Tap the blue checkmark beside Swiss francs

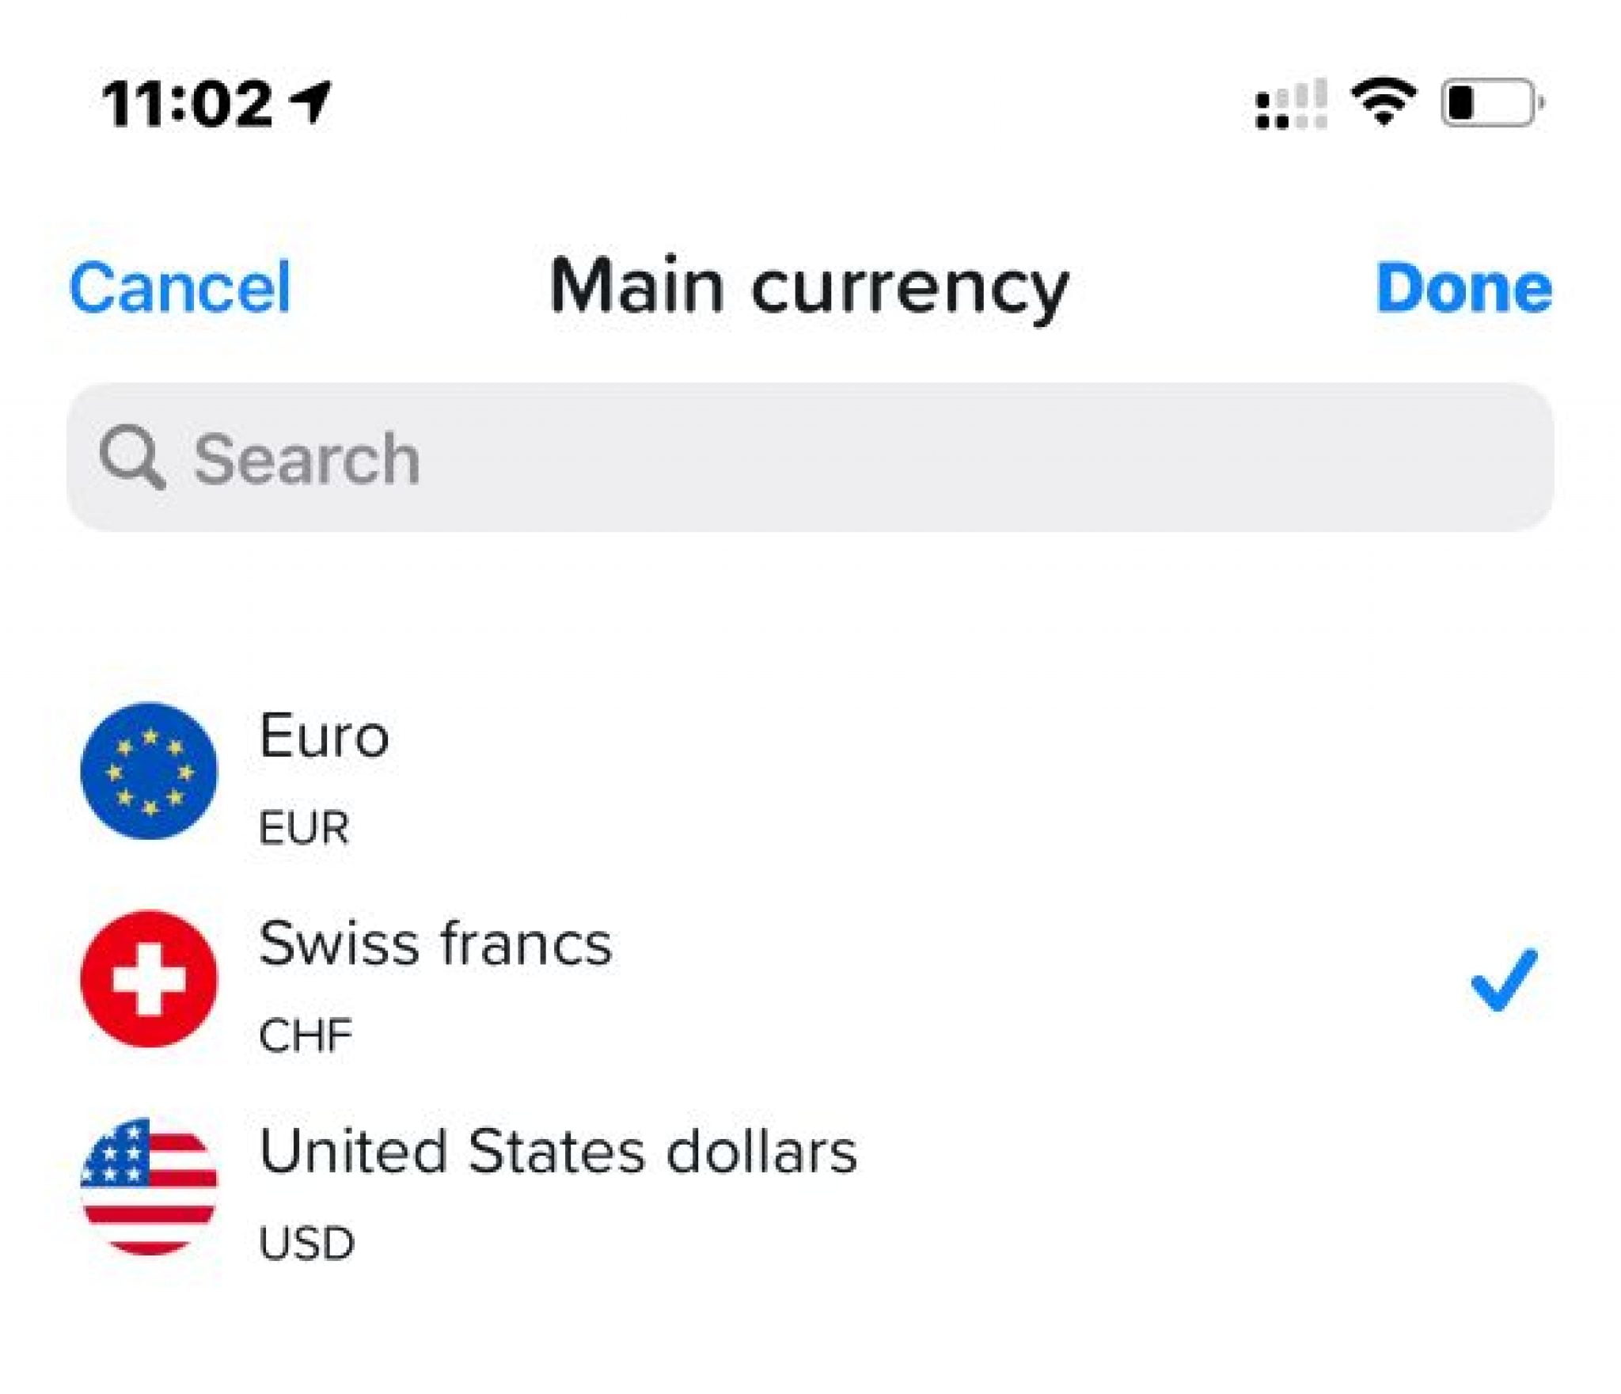pos(1502,980)
